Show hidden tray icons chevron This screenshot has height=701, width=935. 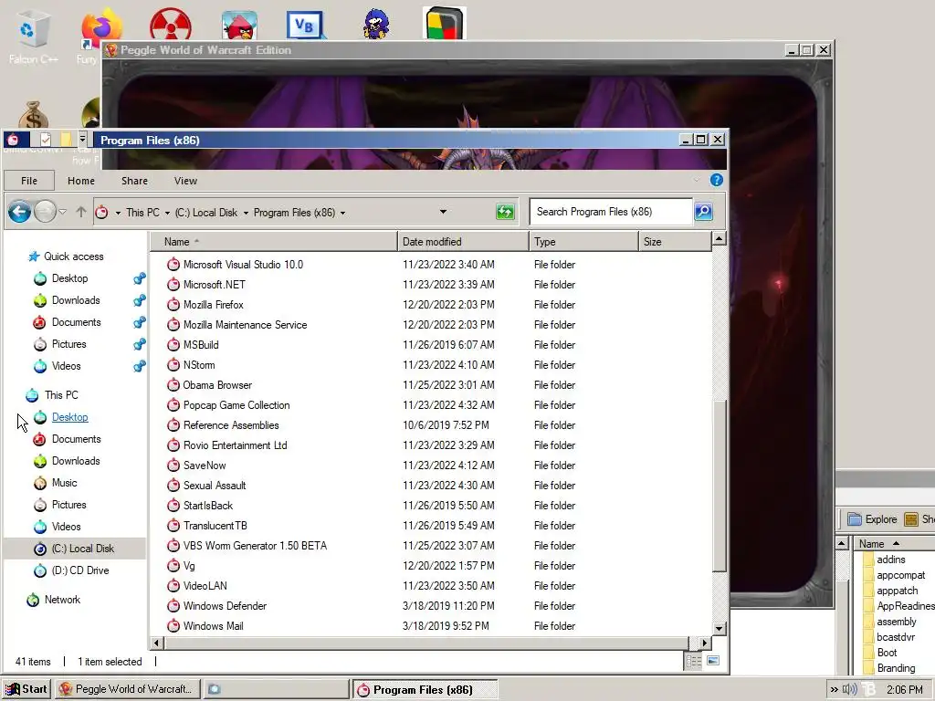coord(834,690)
